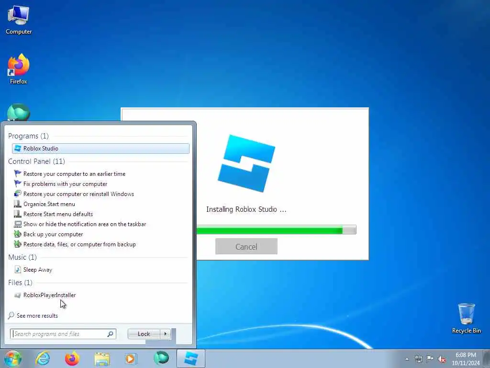The height and width of the screenshot is (368, 490).
Task: Open Fix problems with your computer
Action: click(65, 184)
